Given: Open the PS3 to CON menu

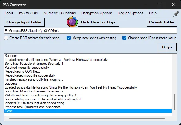Looking at the screenshot, I should [x=28, y=13].
